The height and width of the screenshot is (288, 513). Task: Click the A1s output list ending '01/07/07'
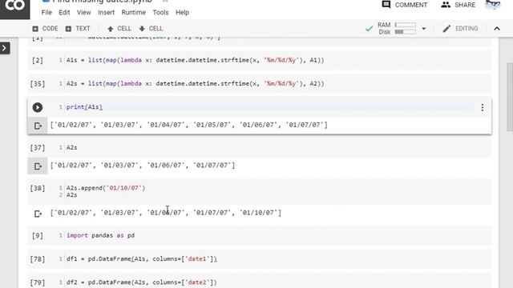pos(189,125)
